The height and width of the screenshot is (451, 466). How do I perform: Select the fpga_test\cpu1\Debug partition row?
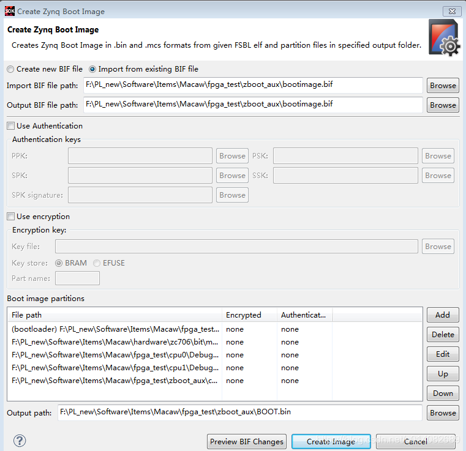(214, 368)
